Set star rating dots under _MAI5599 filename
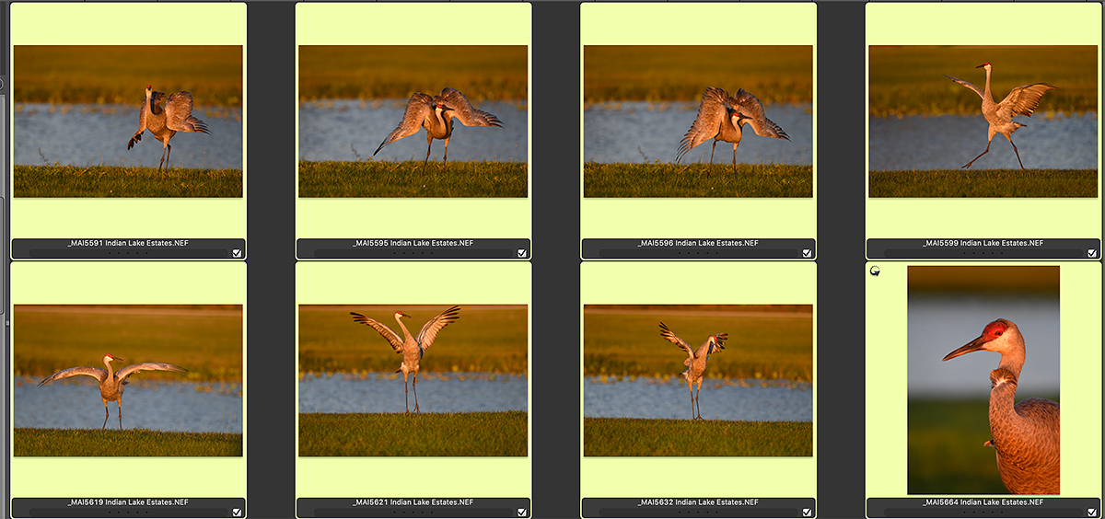The width and height of the screenshot is (1105, 519). click(x=983, y=253)
